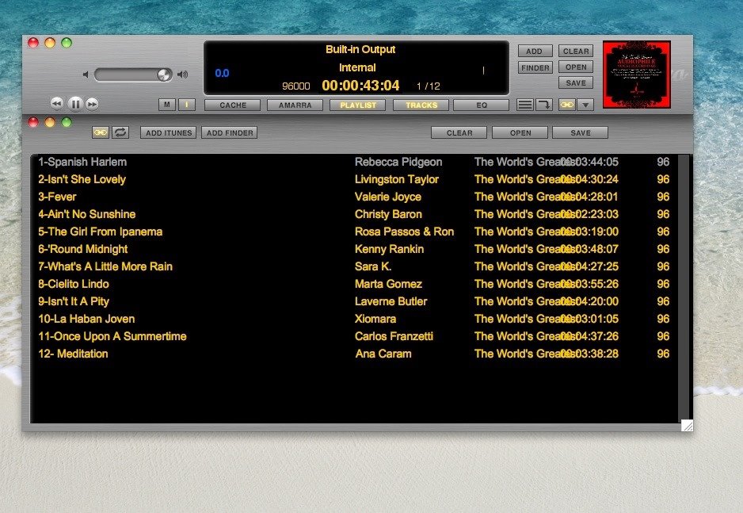The width and height of the screenshot is (743, 513).
Task: Click the bent arrow icon beside EQ
Action: 544,105
